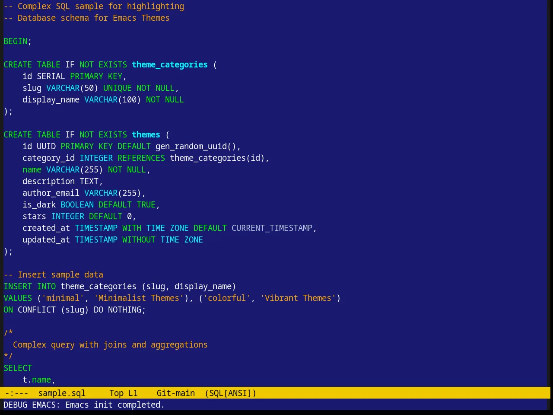Click the -:--- buffer status flags
This screenshot has height=415, width=553.
click(x=16, y=393)
